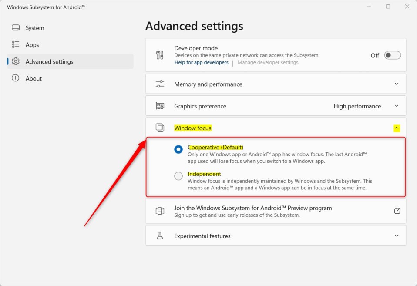Click the Experimental features flask icon
Viewport: 417px width, 286px height.
pos(160,236)
